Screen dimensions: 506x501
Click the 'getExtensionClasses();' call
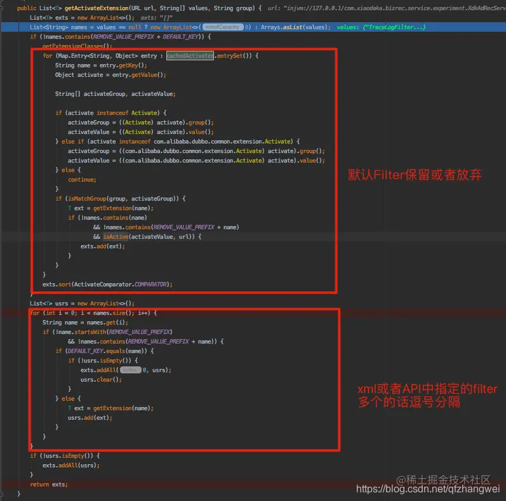click(x=77, y=46)
